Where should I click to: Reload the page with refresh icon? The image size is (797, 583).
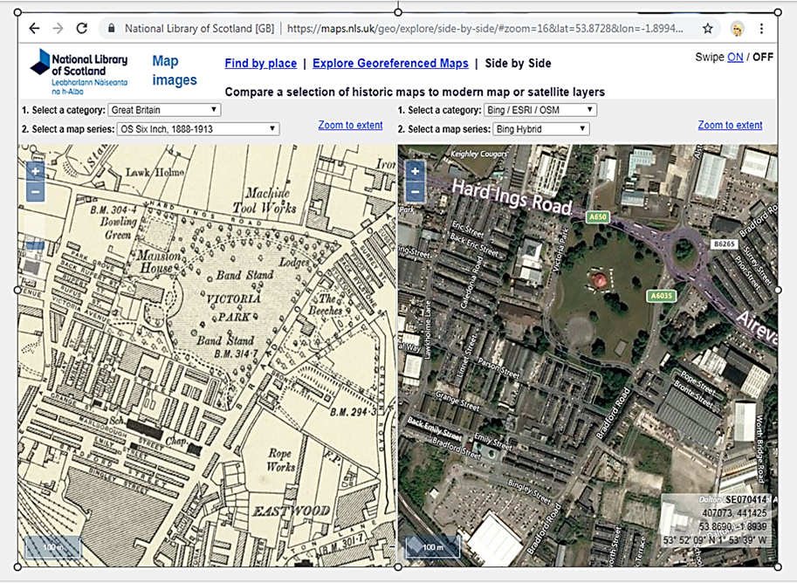tap(81, 28)
